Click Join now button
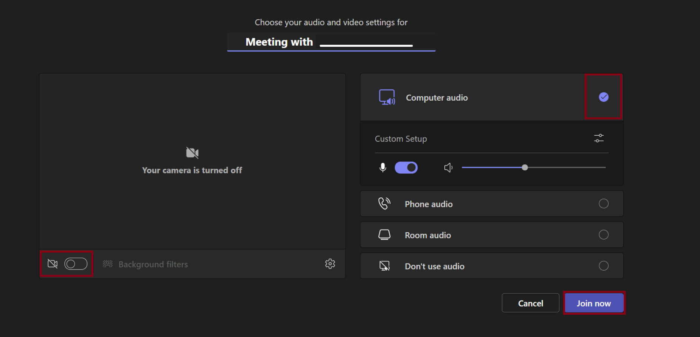 pos(594,303)
